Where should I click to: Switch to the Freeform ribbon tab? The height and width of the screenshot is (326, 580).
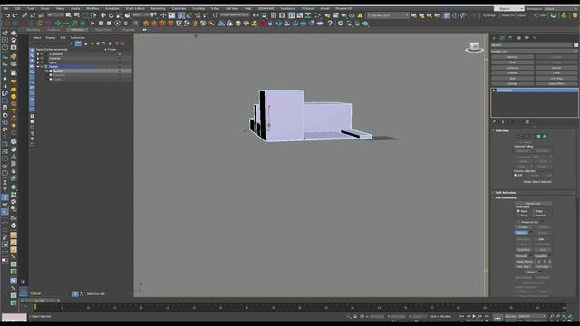(x=53, y=30)
